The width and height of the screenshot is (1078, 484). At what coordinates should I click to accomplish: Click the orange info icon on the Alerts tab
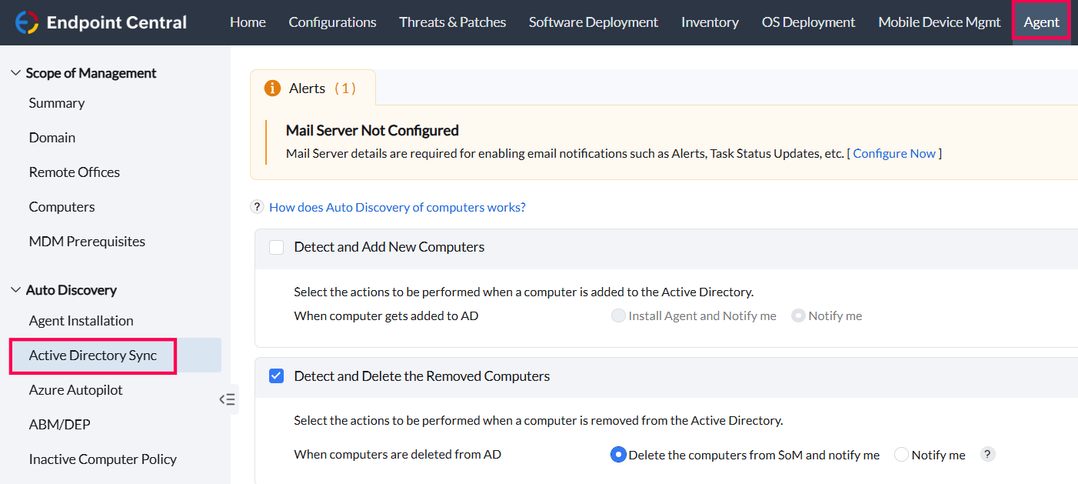pyautogui.click(x=272, y=88)
